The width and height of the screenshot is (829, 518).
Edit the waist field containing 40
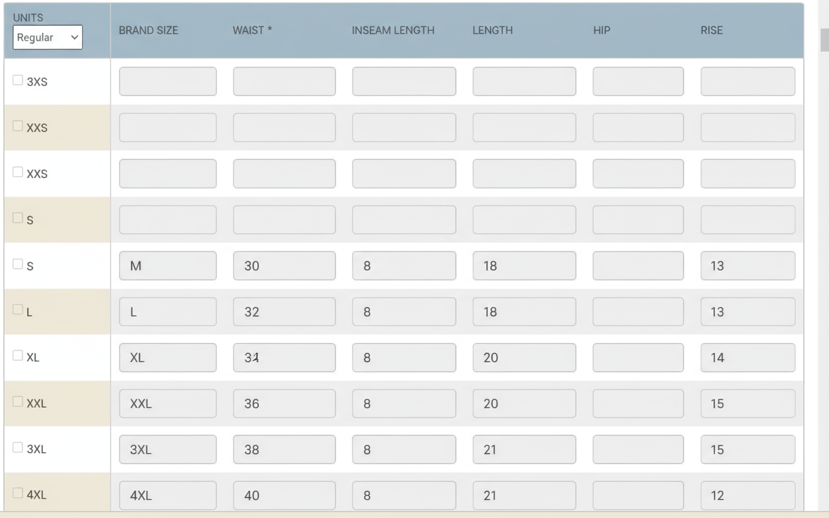click(x=284, y=495)
